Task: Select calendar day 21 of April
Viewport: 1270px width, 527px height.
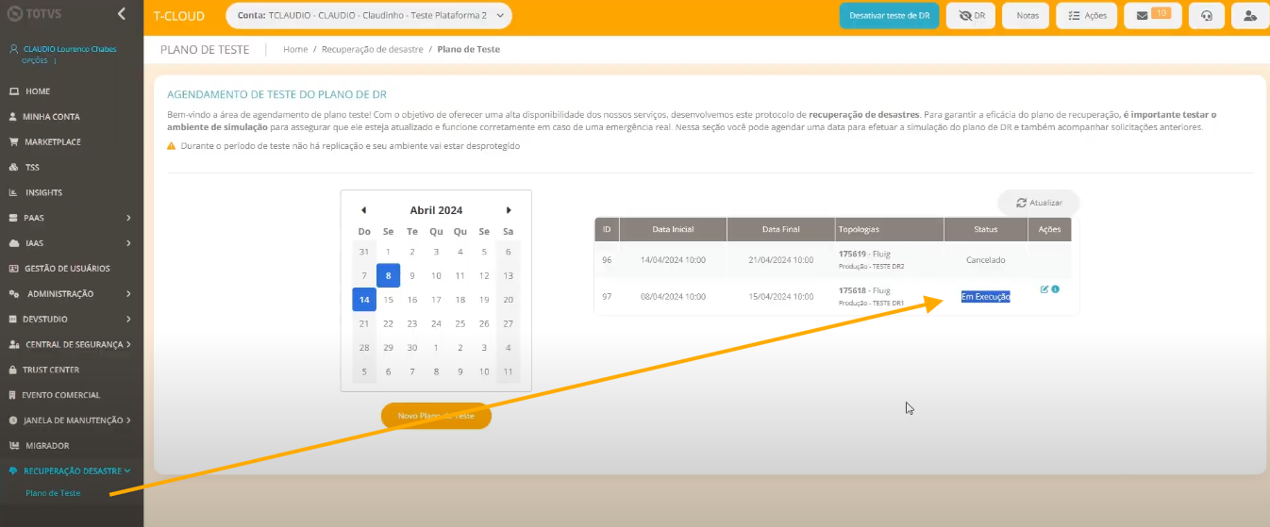Action: pos(364,323)
